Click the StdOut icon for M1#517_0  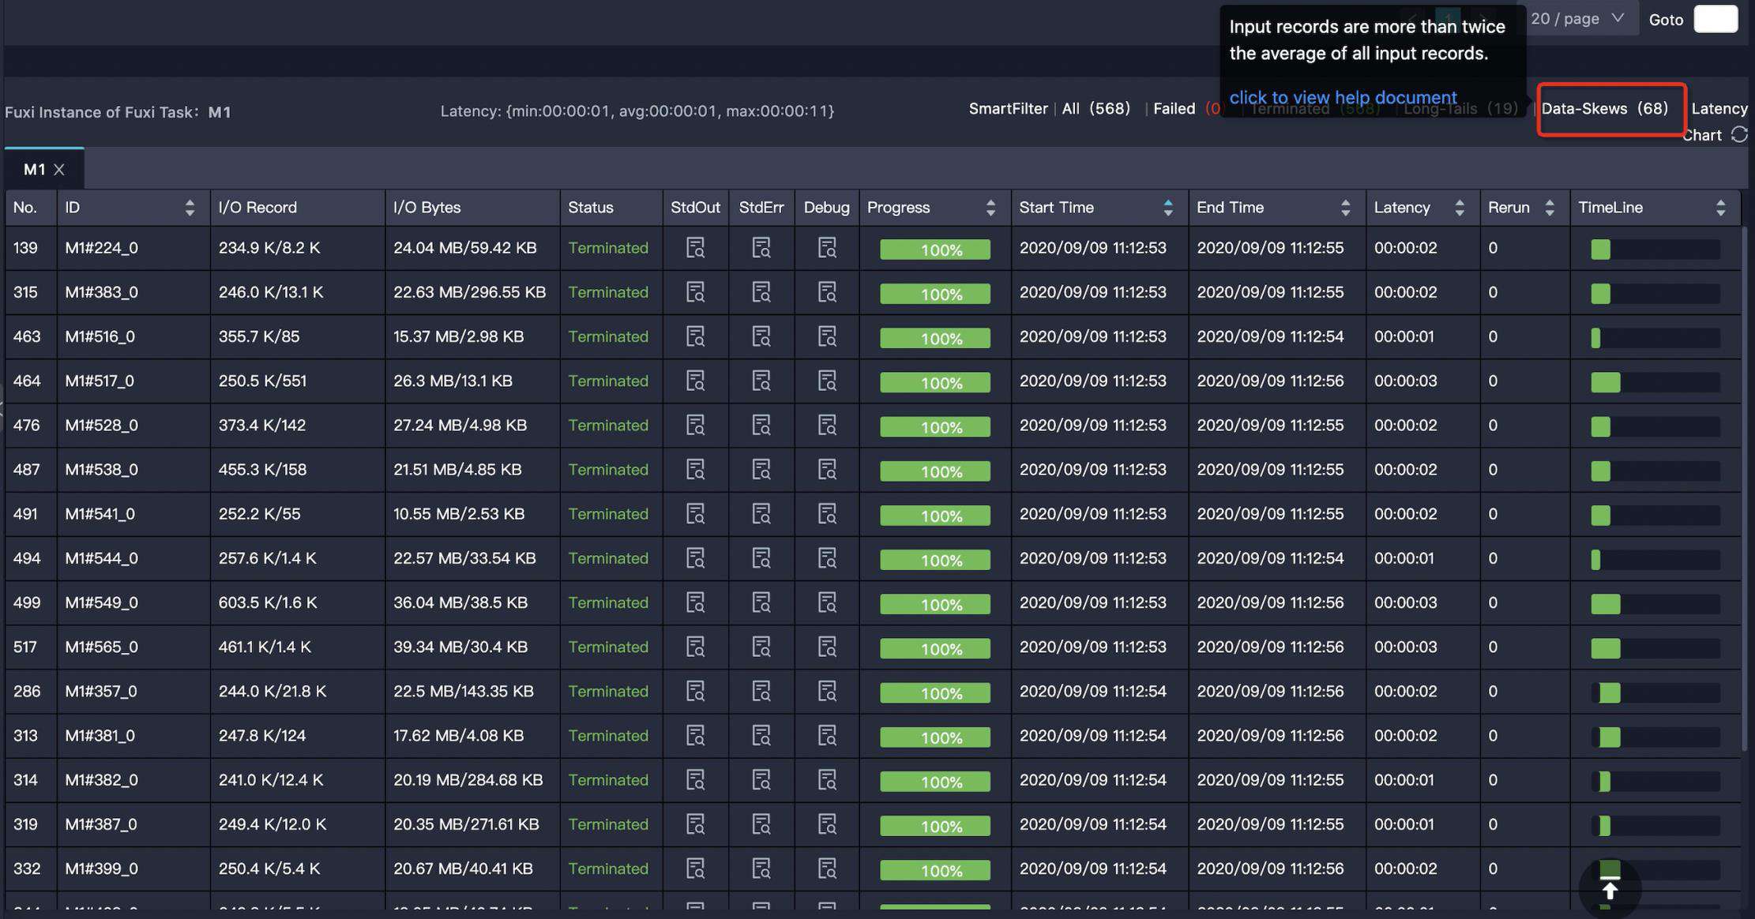click(695, 381)
